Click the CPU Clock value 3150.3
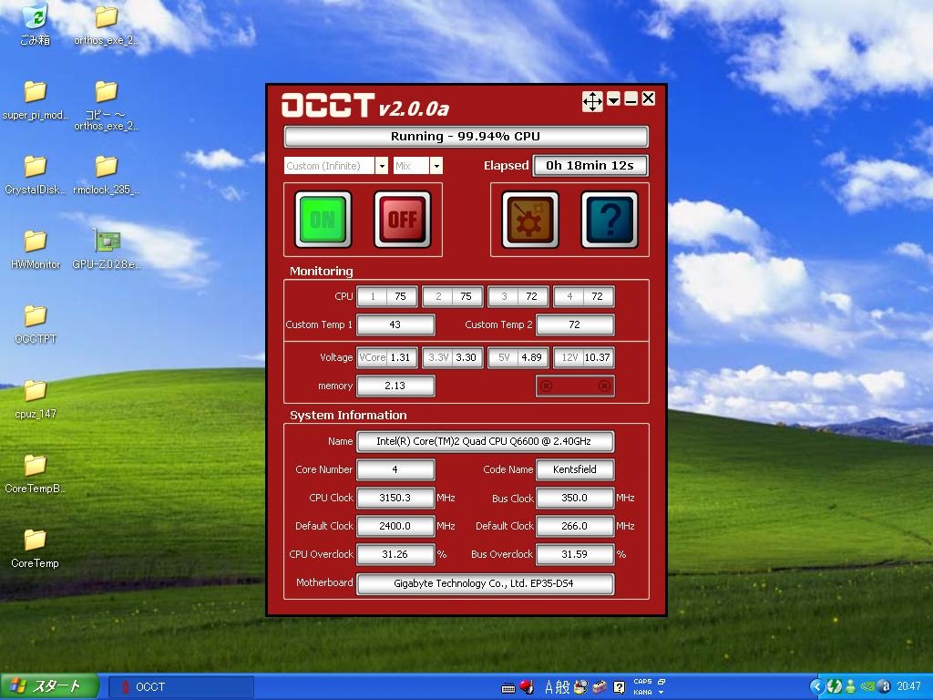 (x=395, y=498)
